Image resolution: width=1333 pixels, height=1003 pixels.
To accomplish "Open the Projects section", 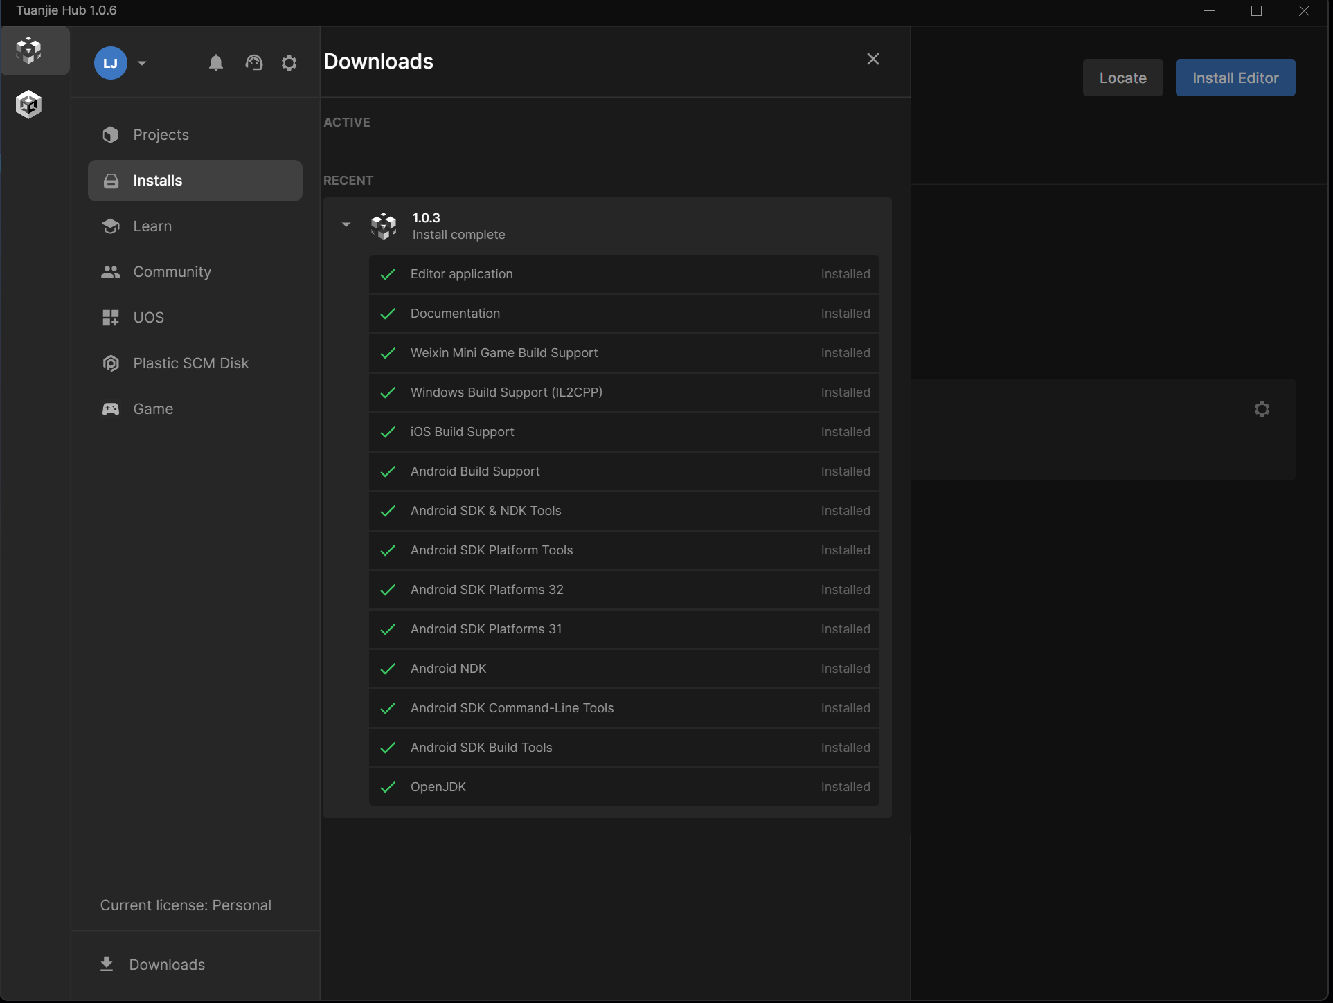I will click(161, 135).
